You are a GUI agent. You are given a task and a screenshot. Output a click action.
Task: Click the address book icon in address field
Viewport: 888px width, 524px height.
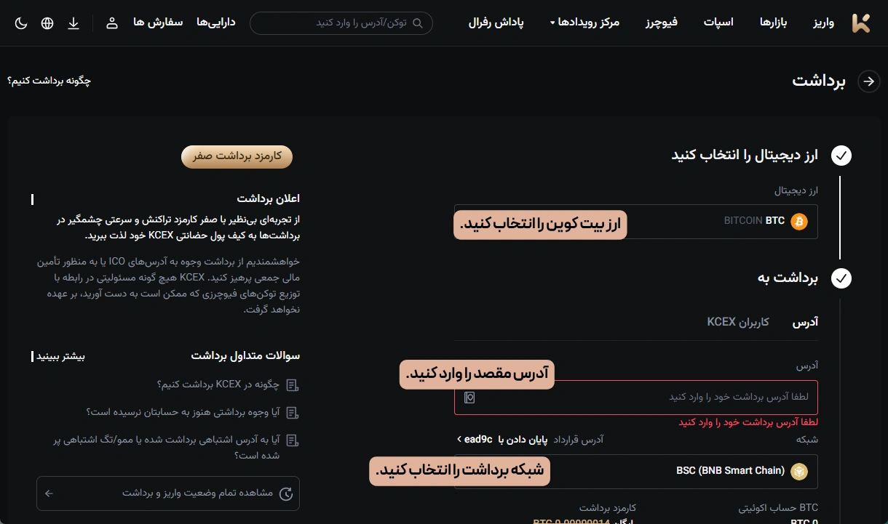coord(469,398)
